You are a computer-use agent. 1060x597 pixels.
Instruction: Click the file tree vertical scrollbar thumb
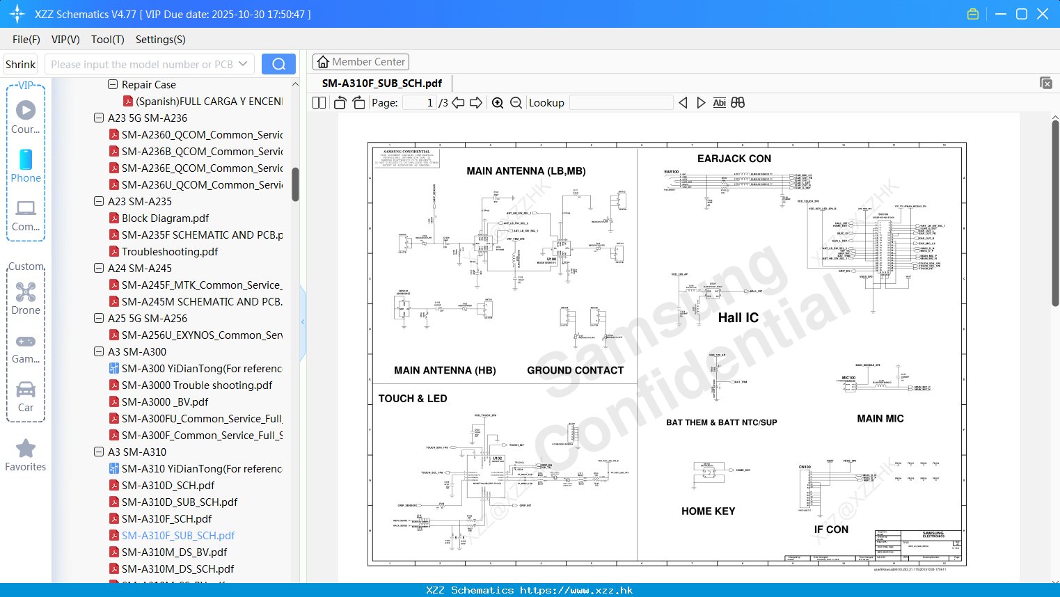[x=295, y=184]
